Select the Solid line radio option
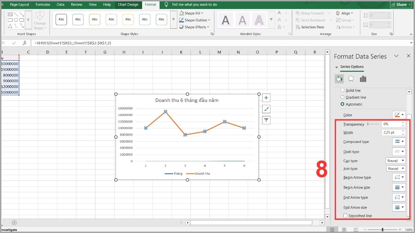Screen dimensions: 415x233 (342, 90)
